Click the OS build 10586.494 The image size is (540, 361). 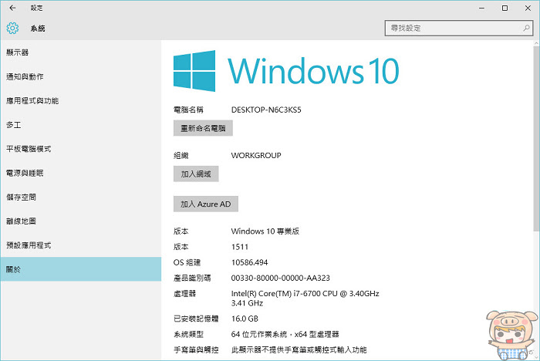(x=250, y=262)
